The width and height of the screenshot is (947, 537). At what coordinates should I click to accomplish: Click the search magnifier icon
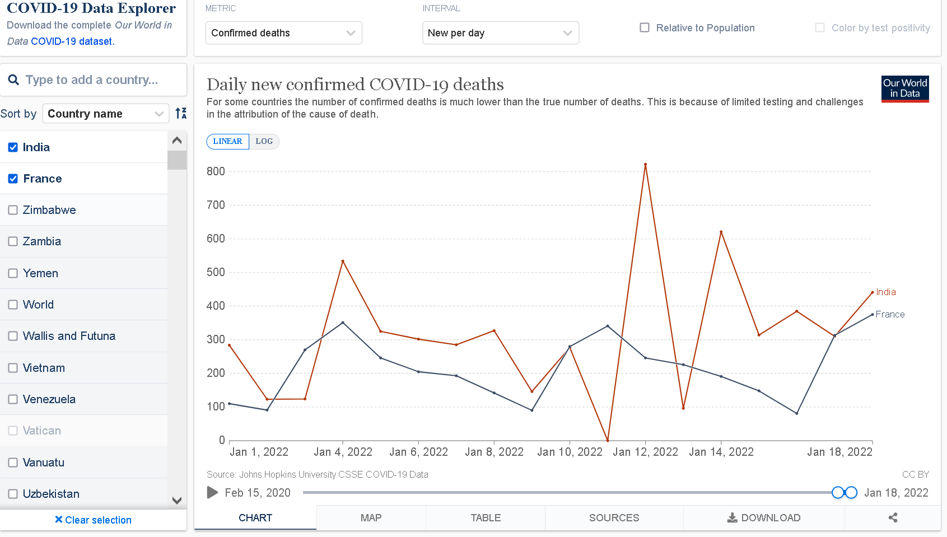pyautogui.click(x=13, y=80)
